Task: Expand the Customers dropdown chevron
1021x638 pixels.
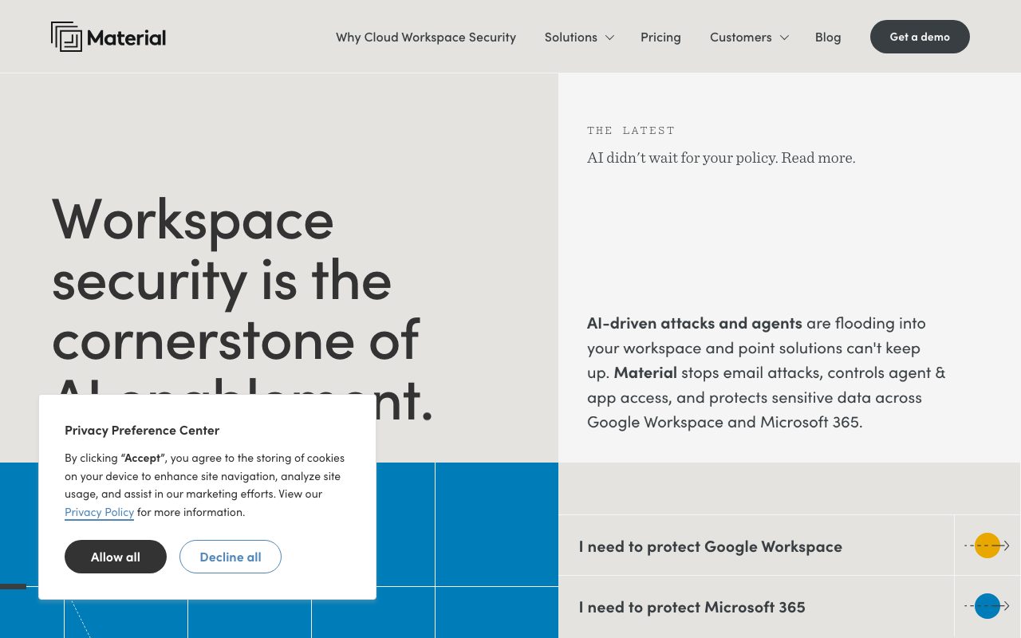Action: pos(784,37)
